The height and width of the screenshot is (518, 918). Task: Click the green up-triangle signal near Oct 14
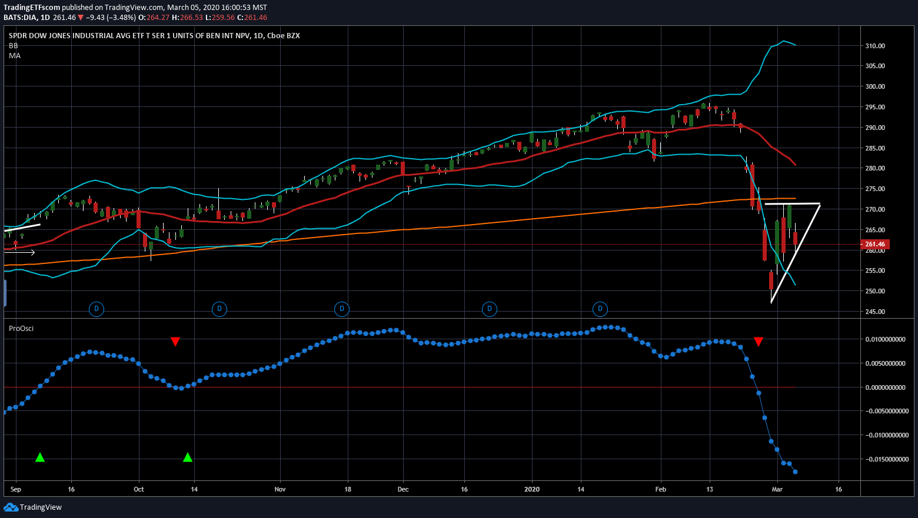(188, 457)
